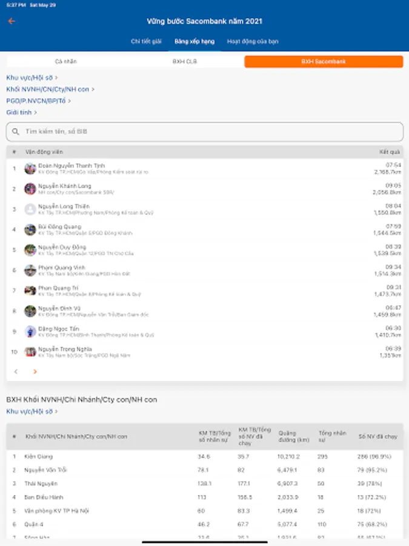Image resolution: width=409 pixels, height=546 pixels.
Task: Click the name or BIB search field
Action: pyautogui.click(x=209, y=131)
